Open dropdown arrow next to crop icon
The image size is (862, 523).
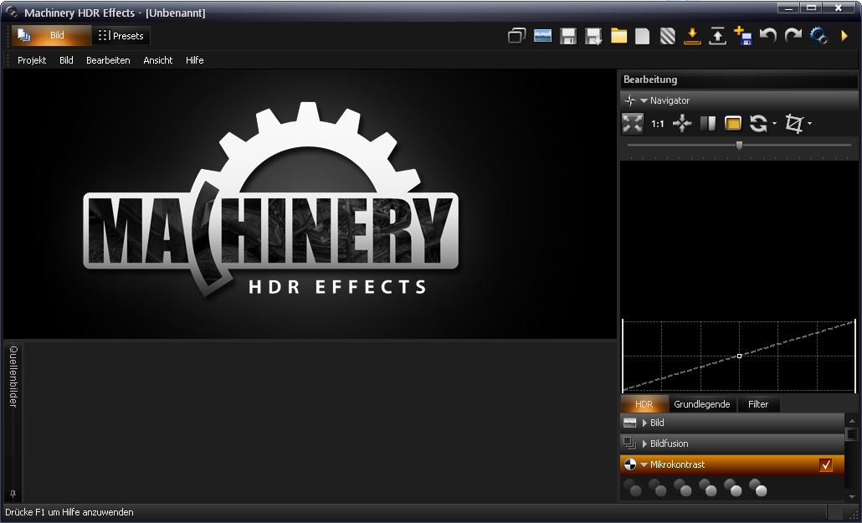coord(810,124)
